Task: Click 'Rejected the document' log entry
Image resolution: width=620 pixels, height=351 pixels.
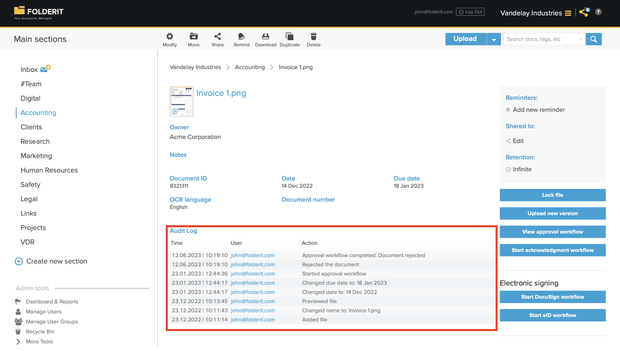Action: click(x=330, y=265)
